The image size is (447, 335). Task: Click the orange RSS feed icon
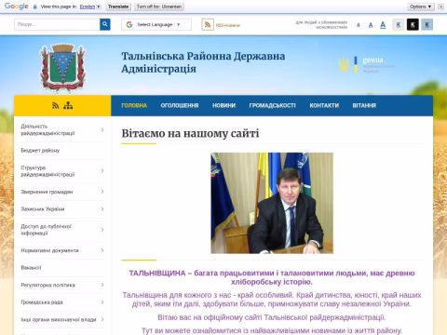point(208,24)
